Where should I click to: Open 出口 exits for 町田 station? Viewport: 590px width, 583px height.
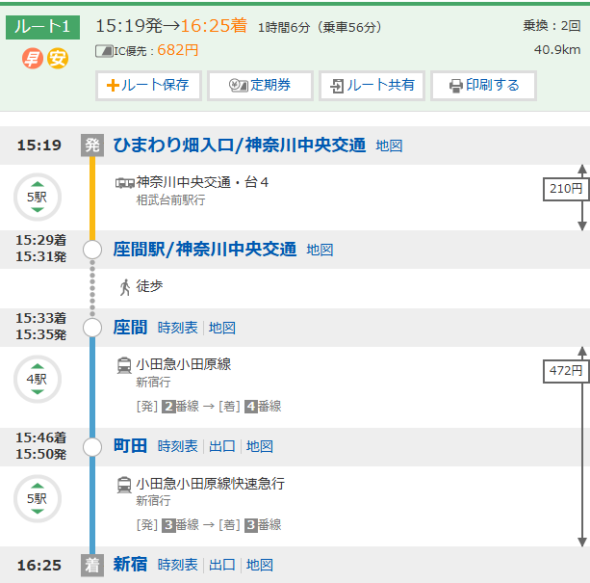pyautogui.click(x=222, y=446)
